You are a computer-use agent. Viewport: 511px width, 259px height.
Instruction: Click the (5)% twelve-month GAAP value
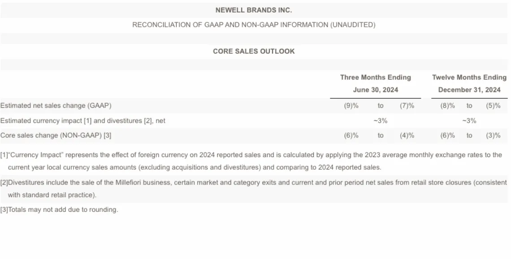(x=493, y=105)
